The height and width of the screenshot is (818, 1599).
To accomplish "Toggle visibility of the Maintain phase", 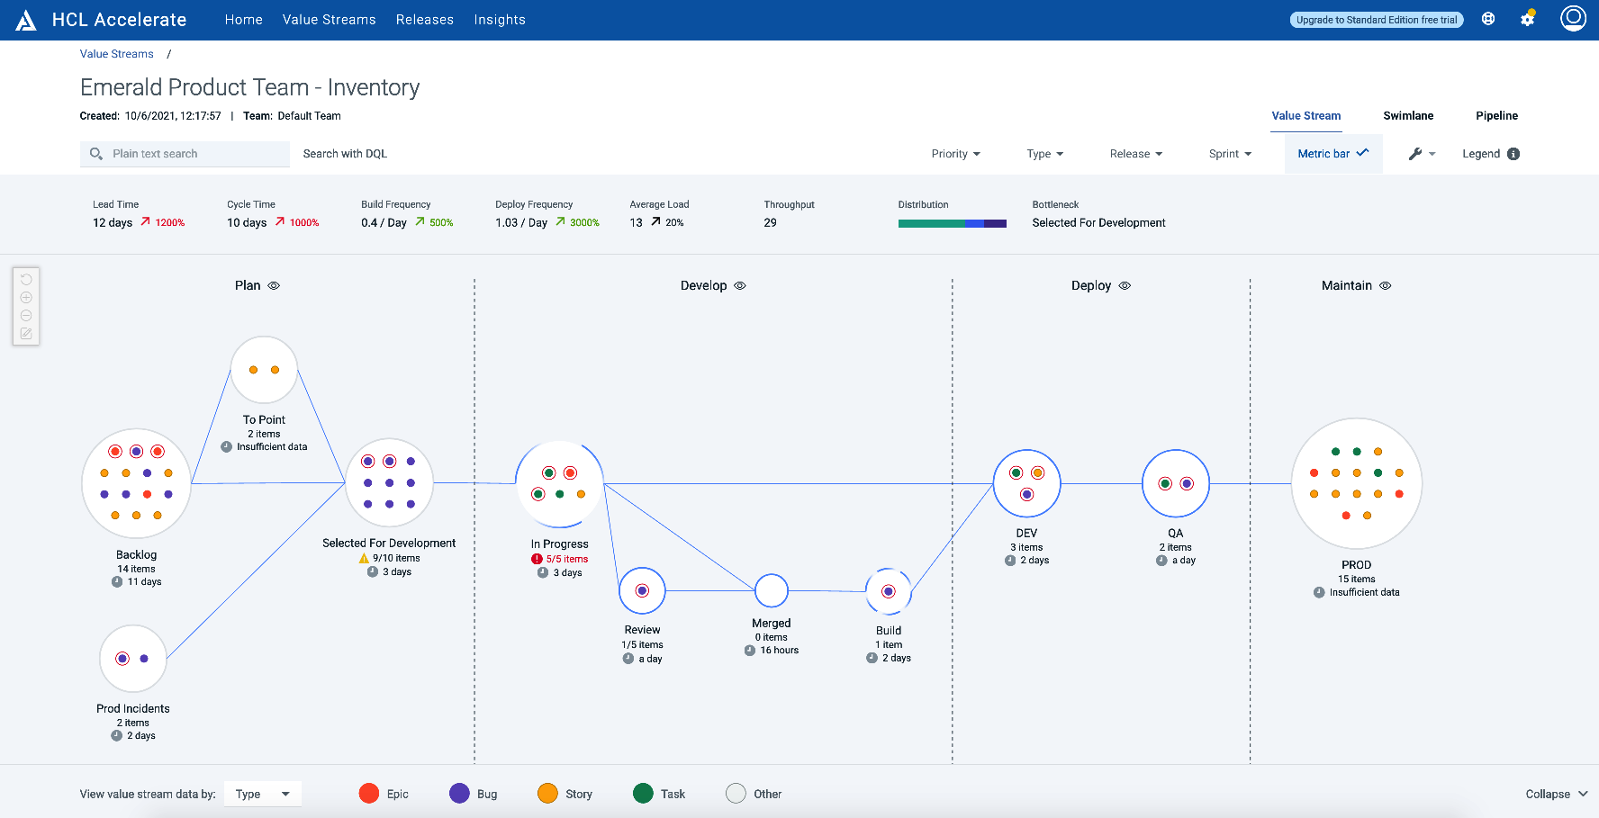I will pos(1386,285).
